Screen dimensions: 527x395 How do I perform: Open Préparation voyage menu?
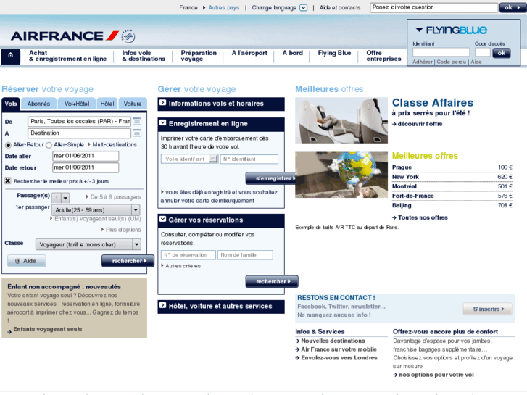(199, 56)
